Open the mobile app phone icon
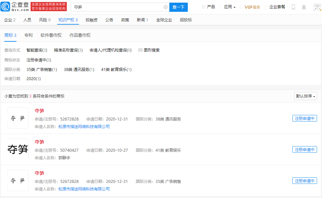Viewport: 322px width, 198px height. (293, 7)
